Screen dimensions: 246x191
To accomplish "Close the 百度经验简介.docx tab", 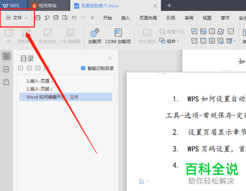I will [155, 6].
